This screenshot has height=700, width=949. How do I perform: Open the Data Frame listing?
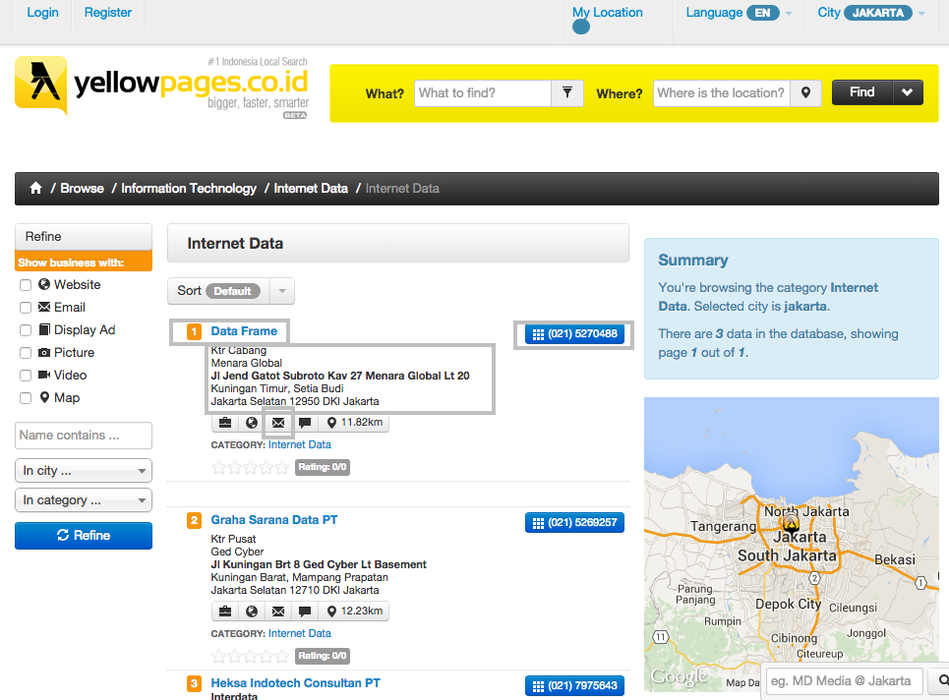(x=244, y=331)
